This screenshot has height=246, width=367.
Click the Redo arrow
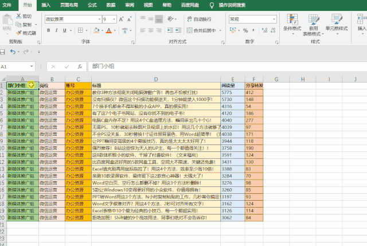tap(26, 52)
